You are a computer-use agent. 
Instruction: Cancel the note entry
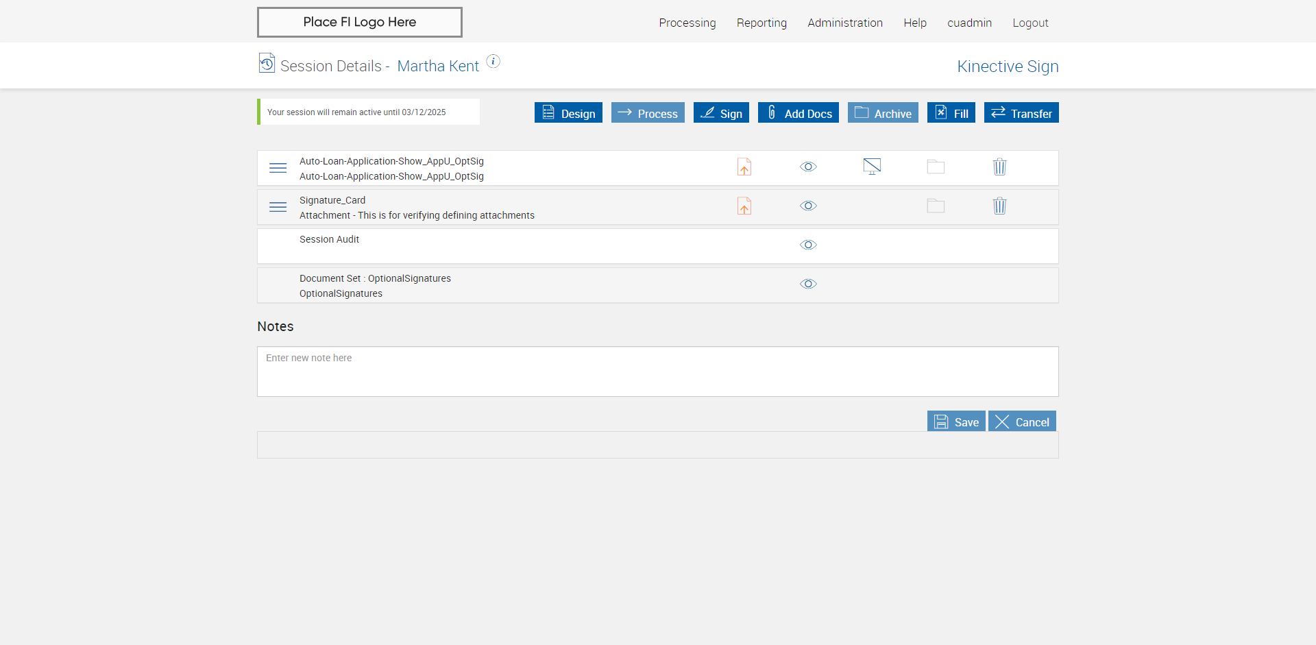pos(1022,421)
